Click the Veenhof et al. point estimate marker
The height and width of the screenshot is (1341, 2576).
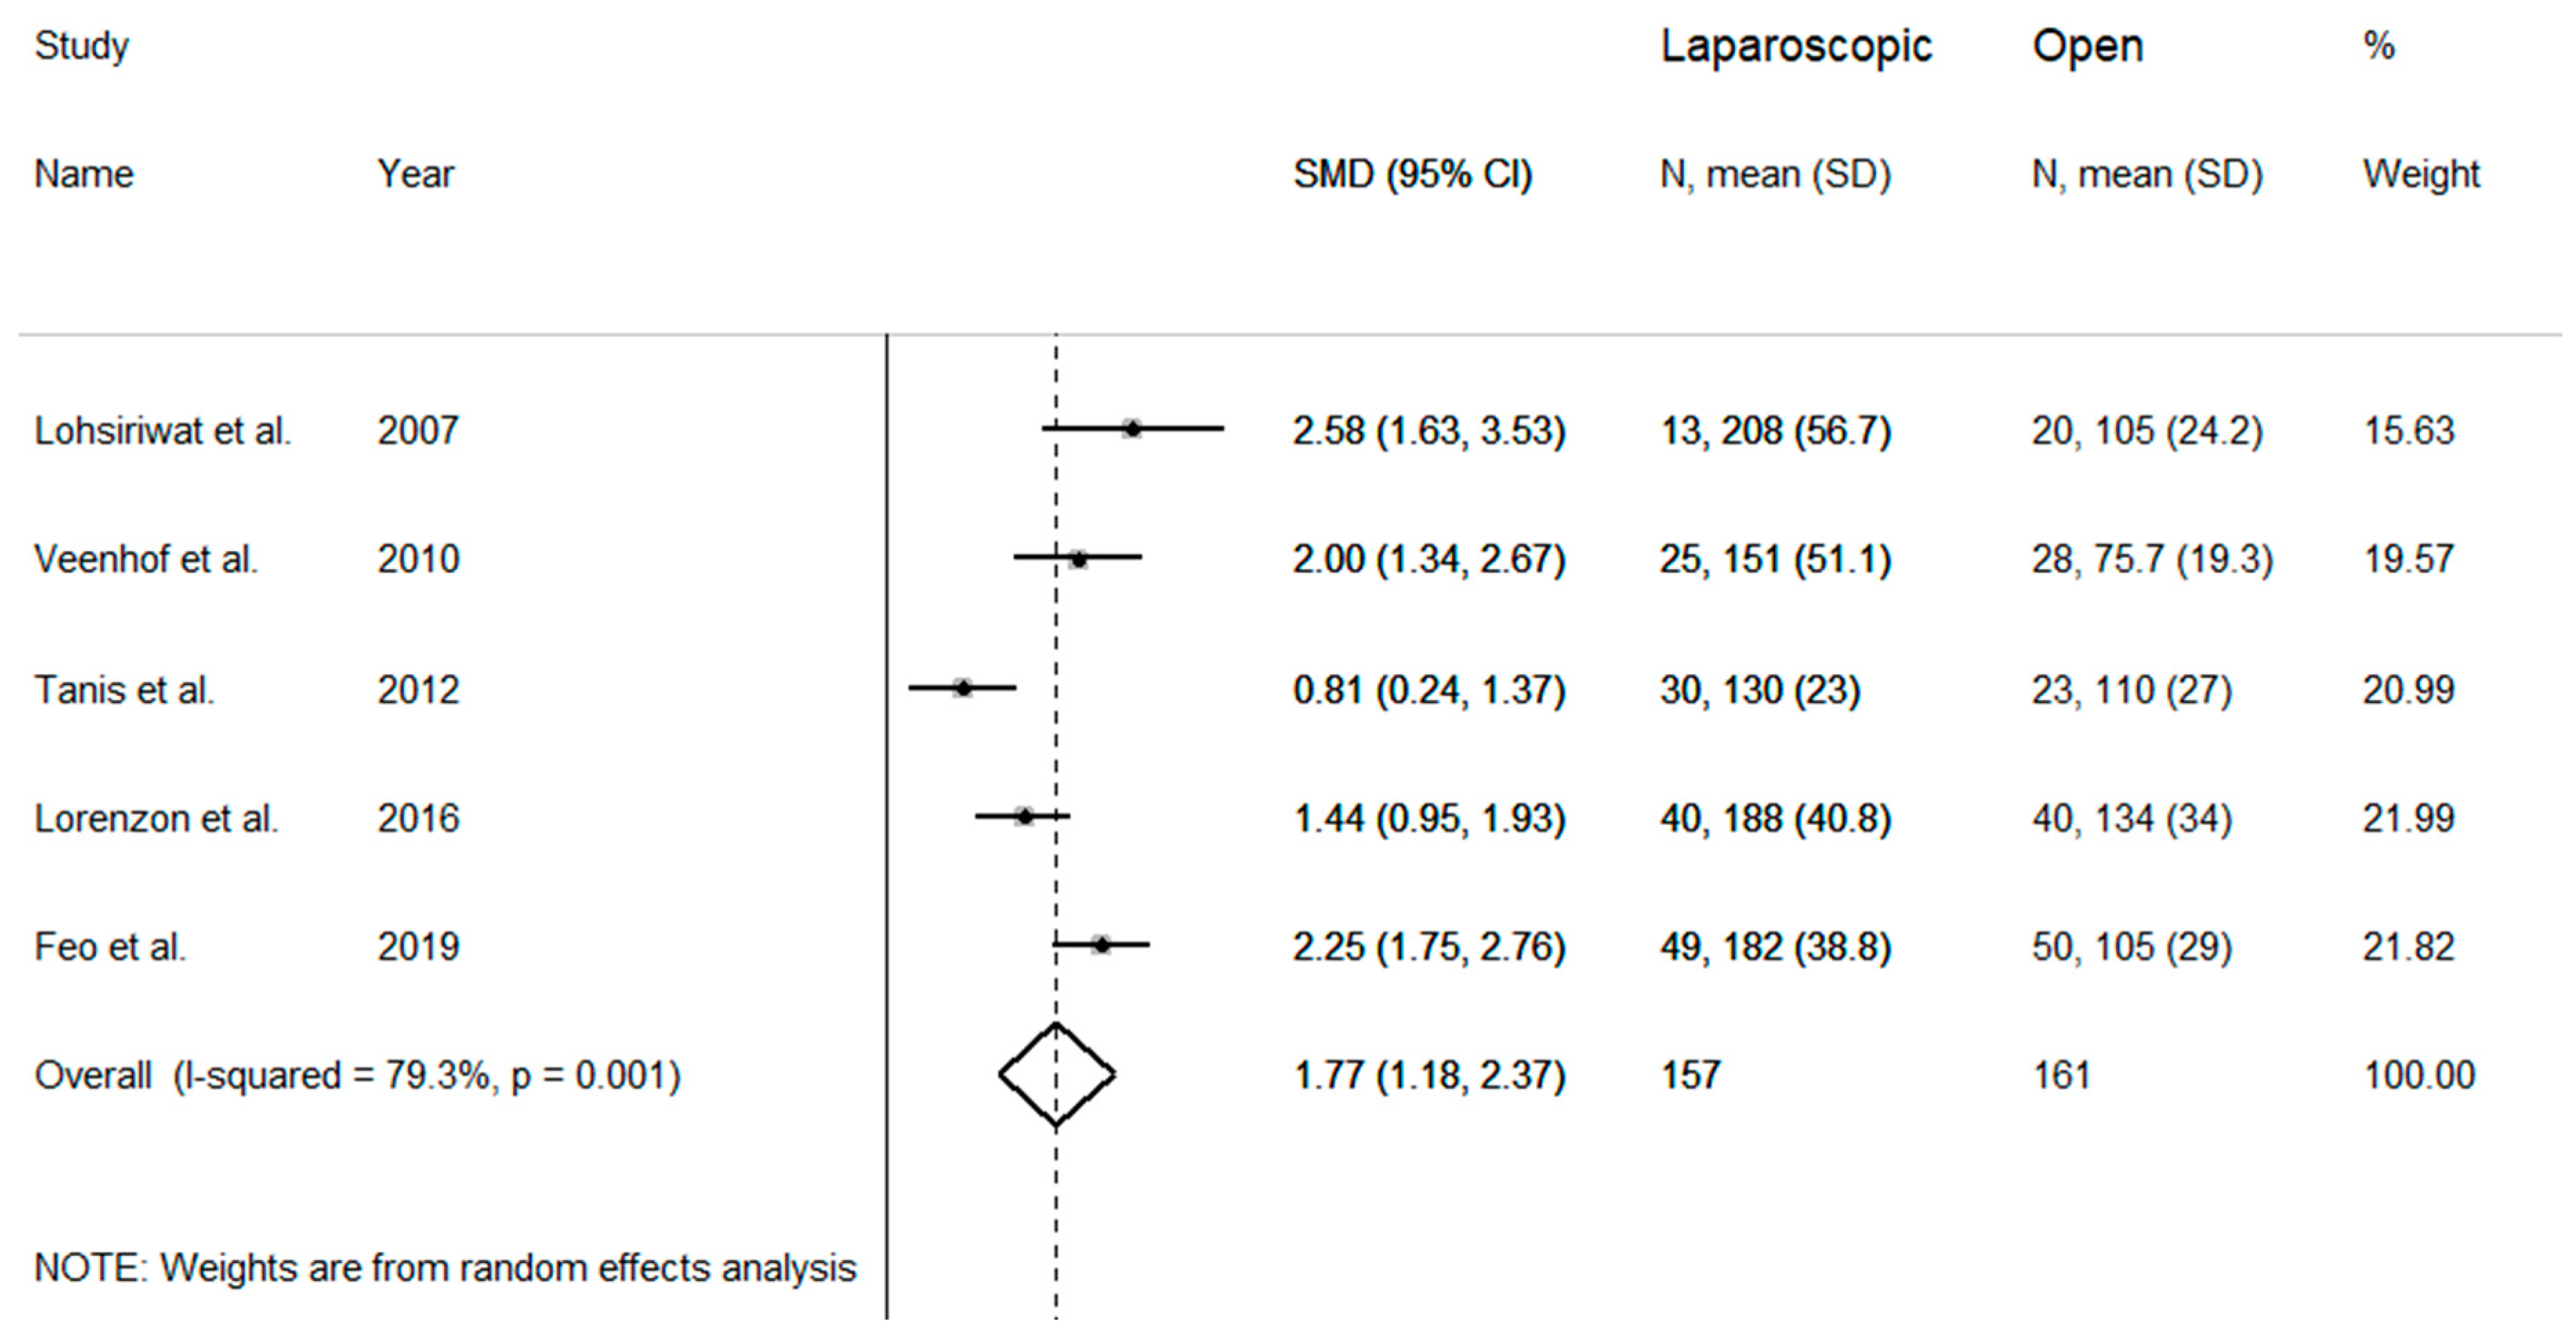tap(1078, 558)
